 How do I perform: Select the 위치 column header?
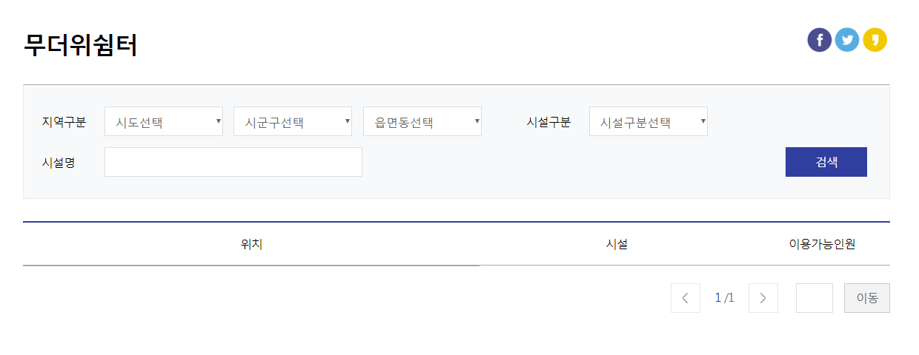(251, 244)
